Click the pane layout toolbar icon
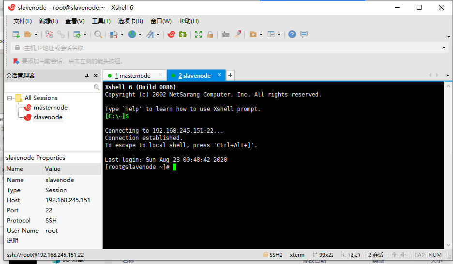 pos(271,35)
